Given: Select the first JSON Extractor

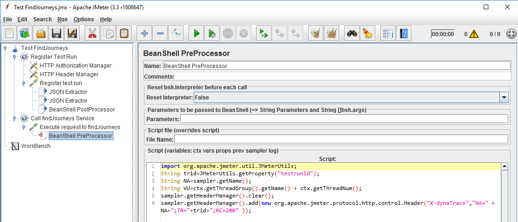Looking at the screenshot, I should tap(68, 92).
